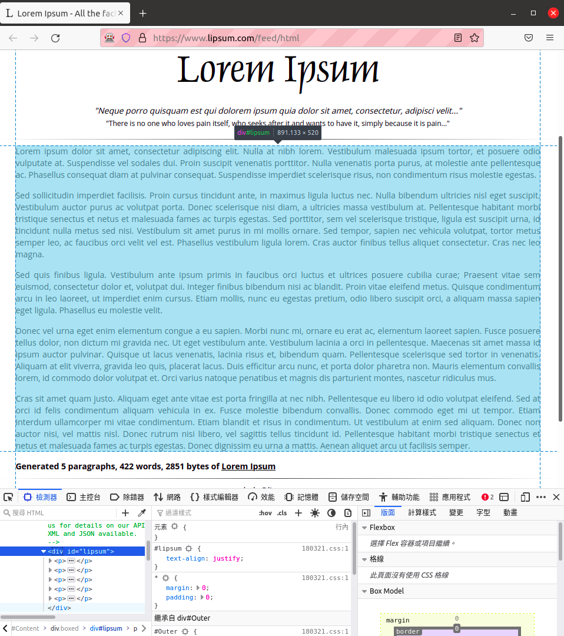
Task: Toggle selector highlighter for * rule
Action: 166,578
